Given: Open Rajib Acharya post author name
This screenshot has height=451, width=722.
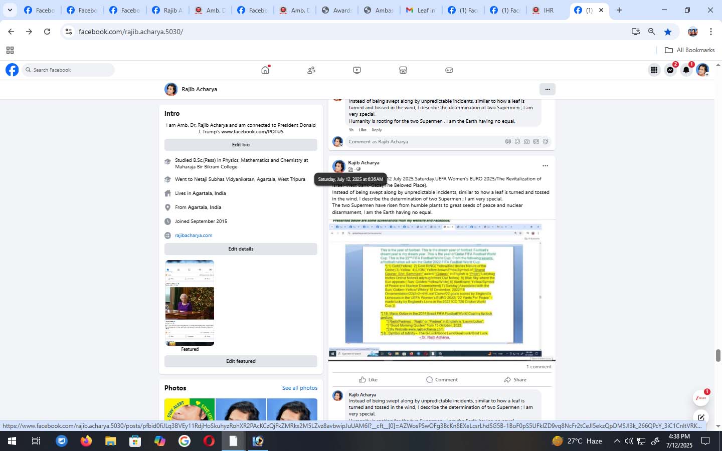Looking at the screenshot, I should pos(364,163).
